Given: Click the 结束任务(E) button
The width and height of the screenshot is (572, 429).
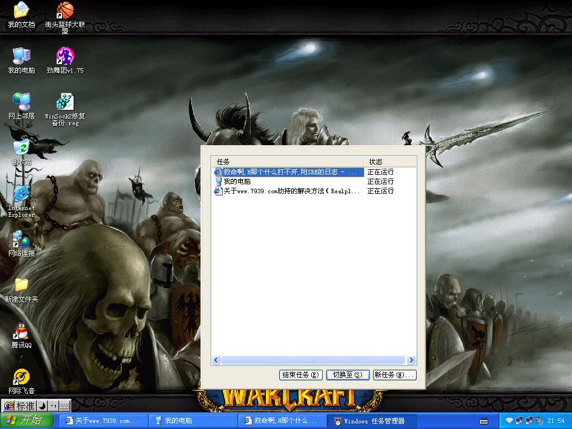Looking at the screenshot, I should coord(301,375).
